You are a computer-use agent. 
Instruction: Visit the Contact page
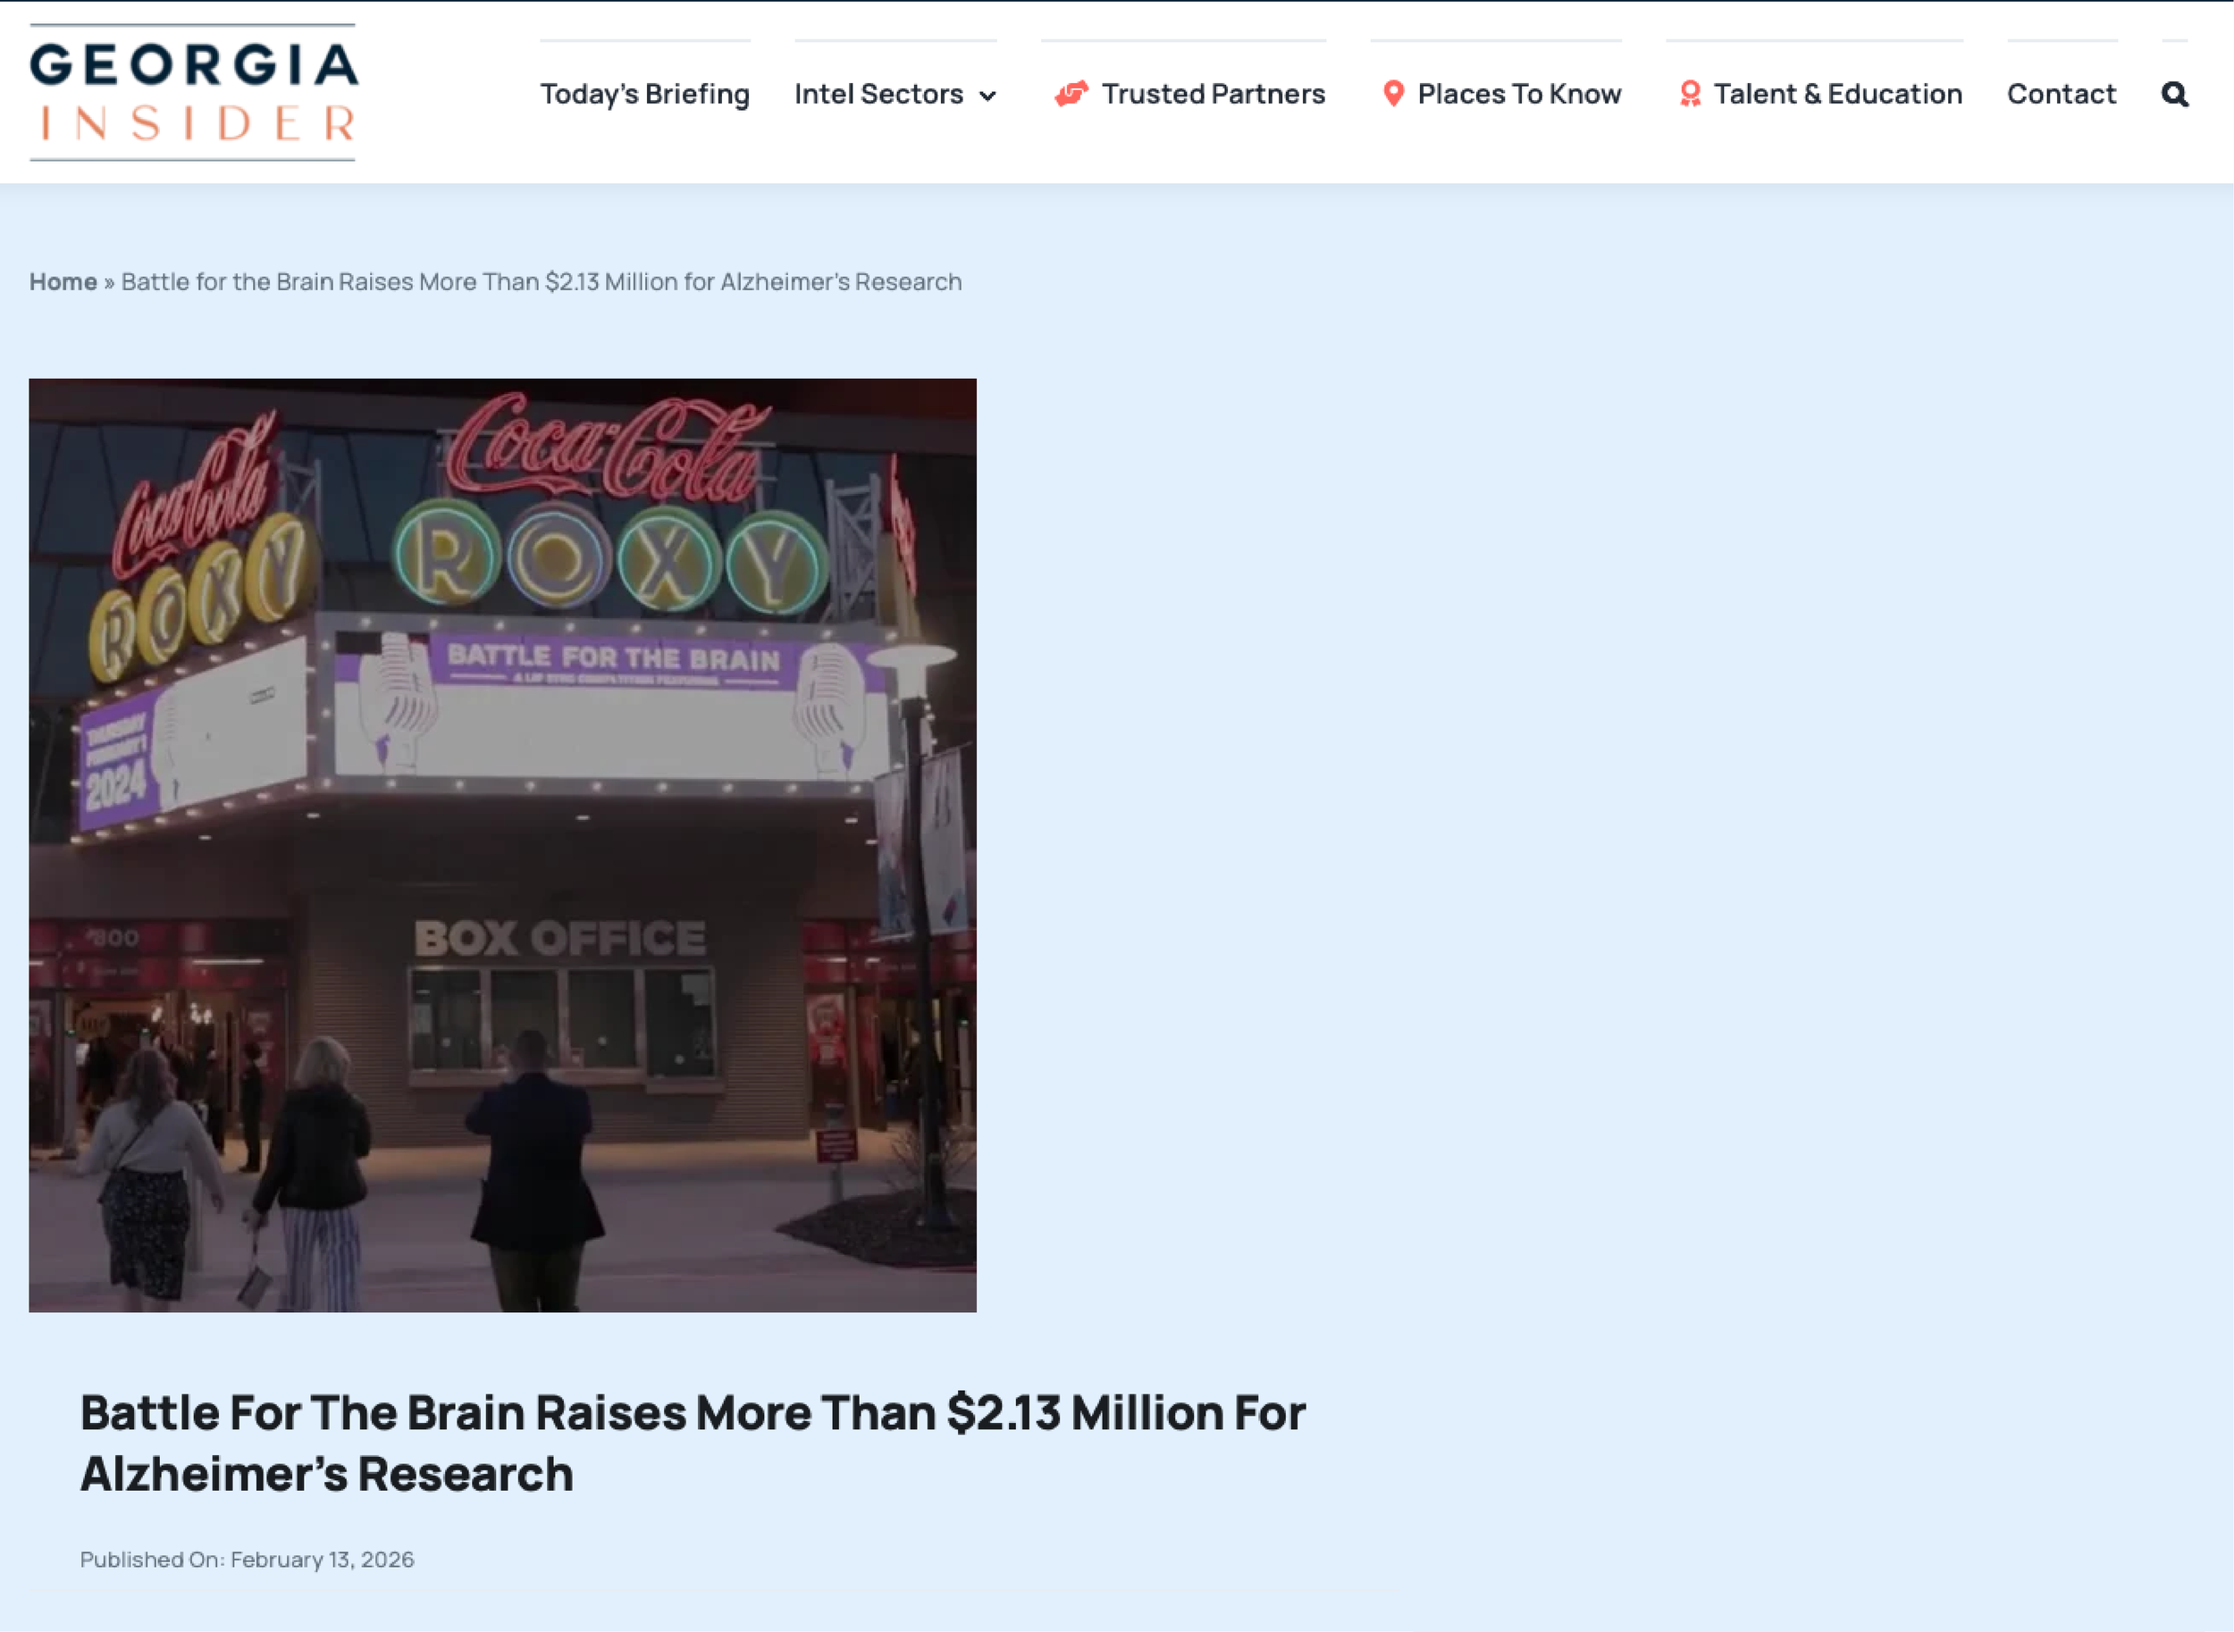click(x=2062, y=94)
